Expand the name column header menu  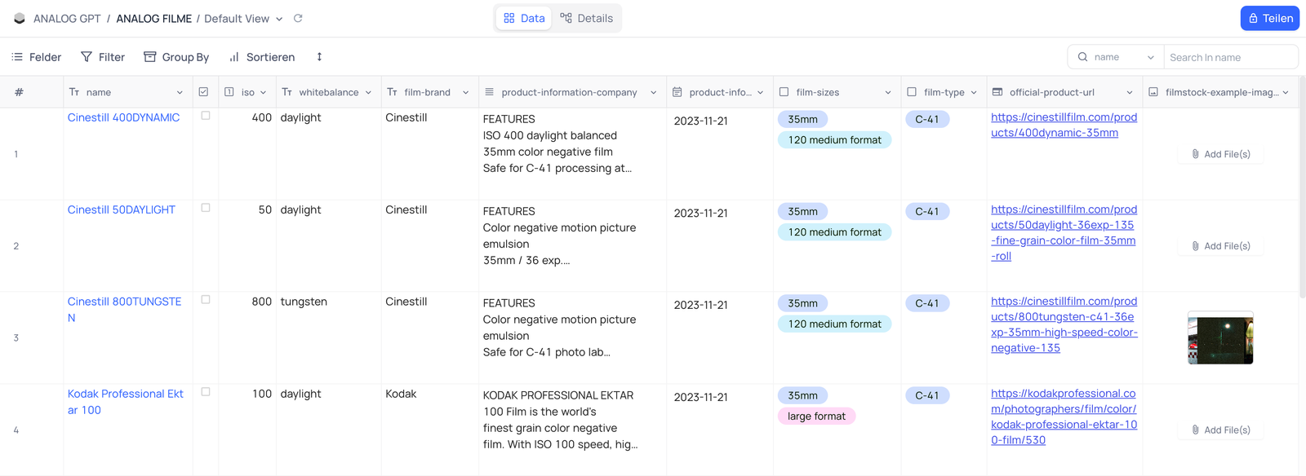(x=180, y=92)
